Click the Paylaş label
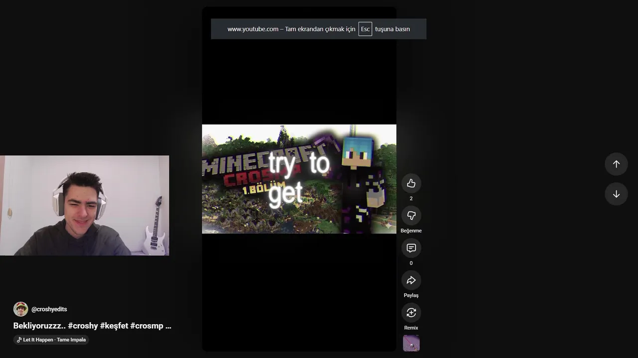Viewport: 638px width, 358px height. point(411,295)
